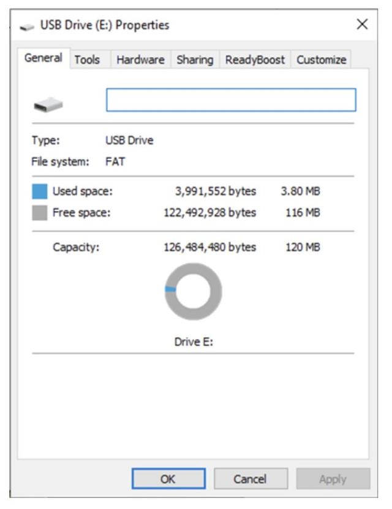This screenshot has width=392, height=509.
Task: Click the "Drive E:" label under the chart
Action: (194, 342)
